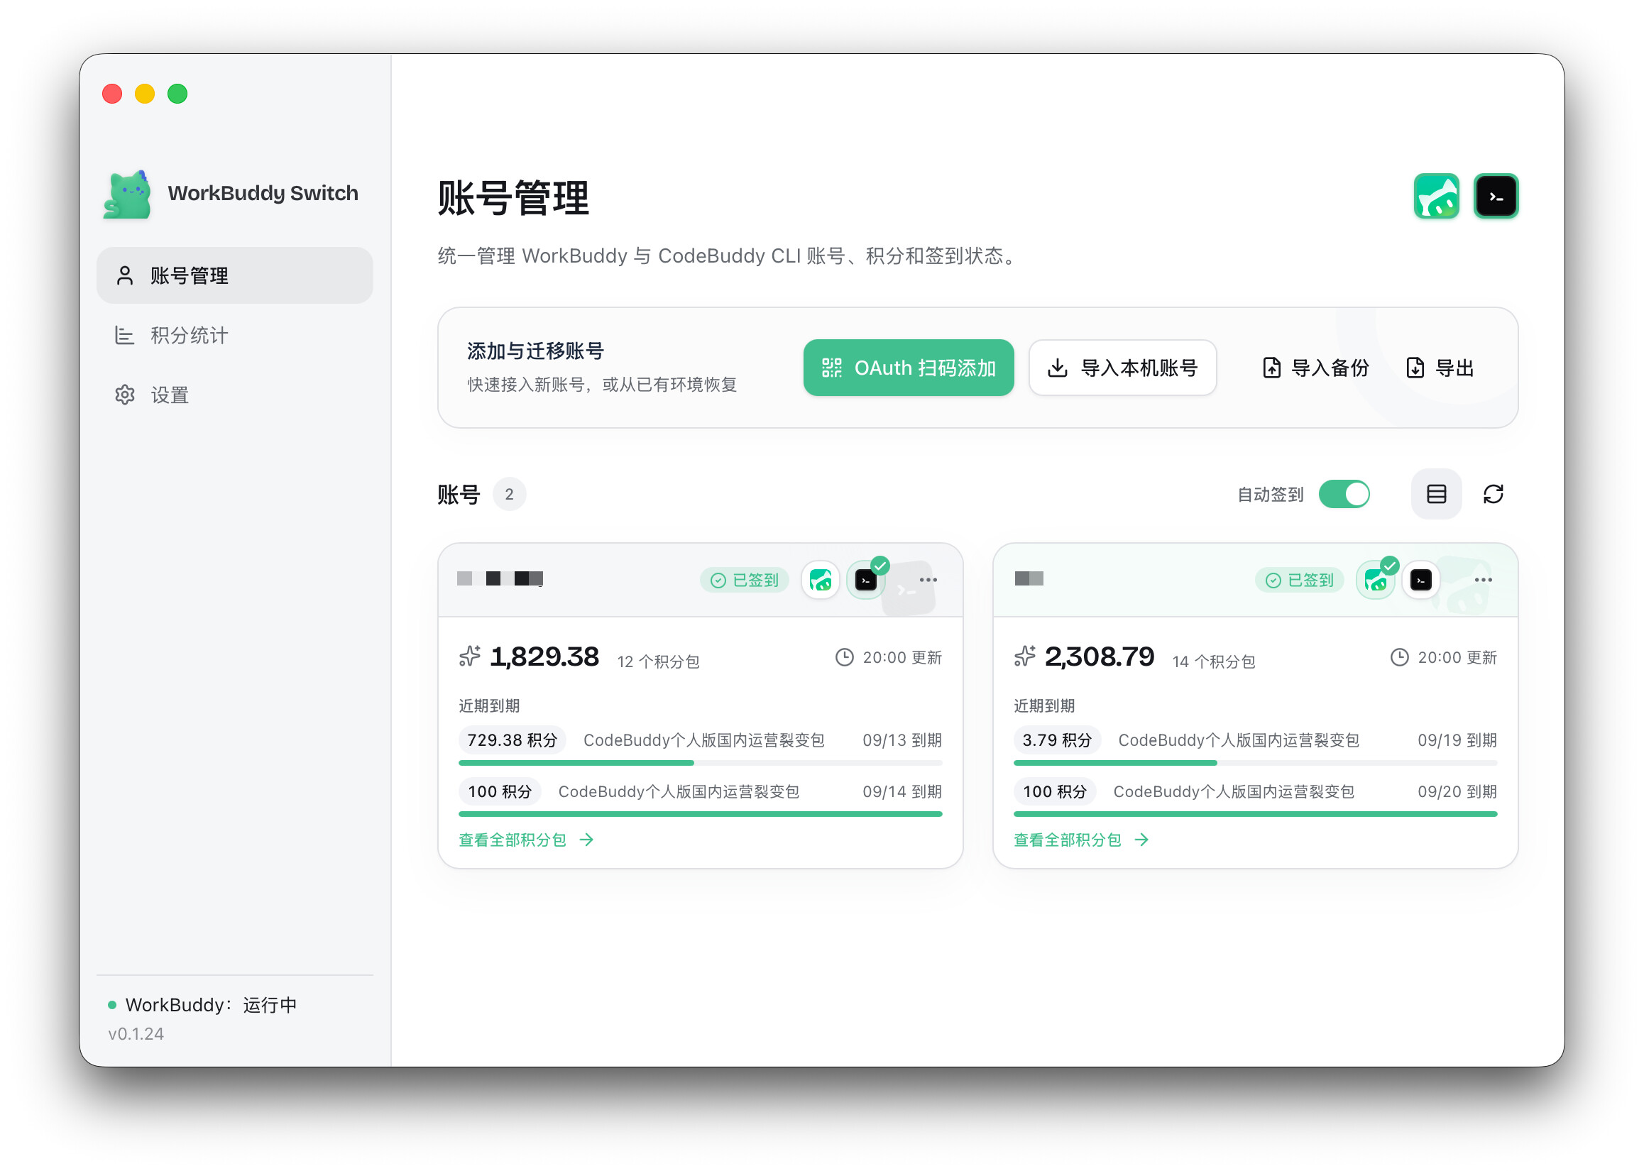Click the clock icon on the 1,829.38 card
Image resolution: width=1644 pixels, height=1171 pixels.
[x=844, y=657]
